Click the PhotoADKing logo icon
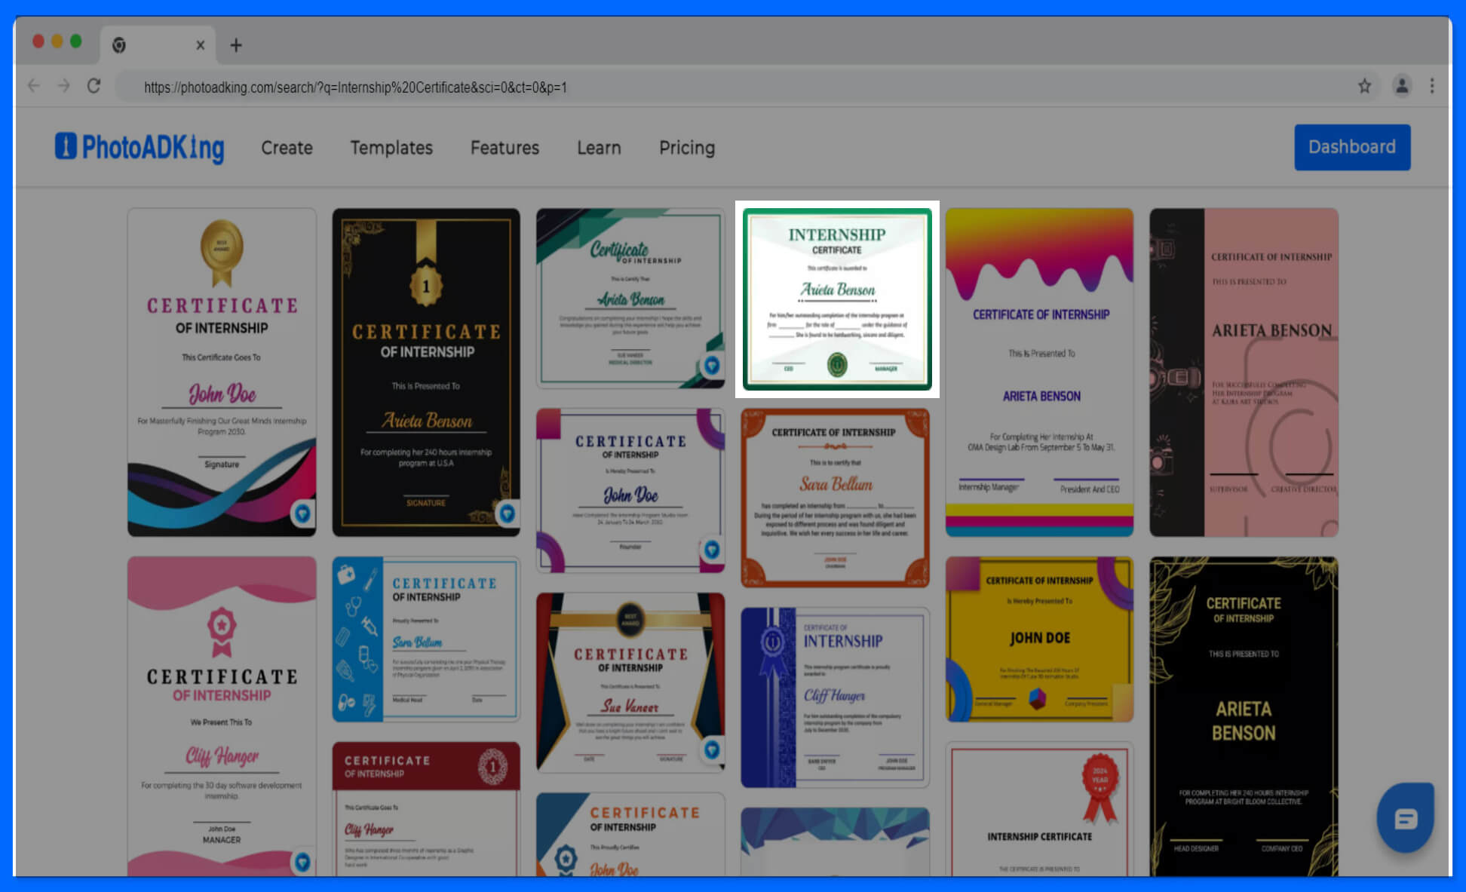This screenshot has height=892, width=1466. [65, 147]
